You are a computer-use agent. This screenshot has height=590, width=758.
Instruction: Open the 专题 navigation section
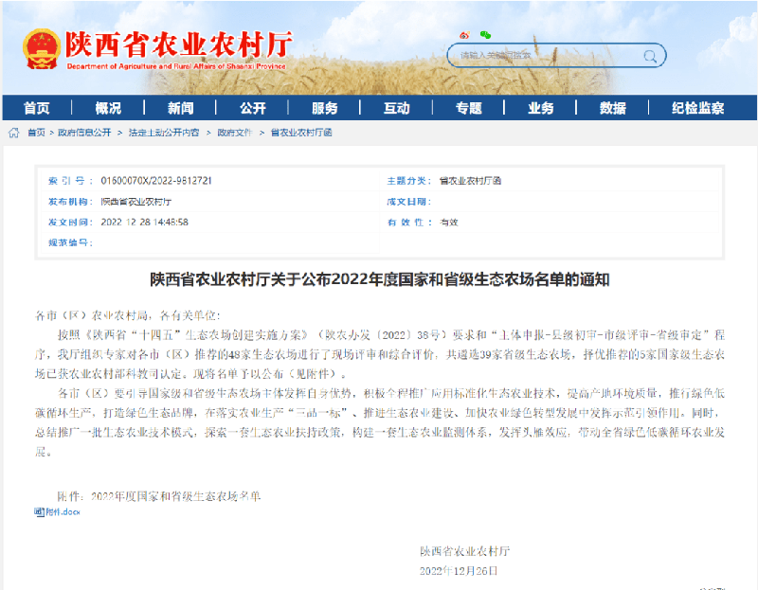[469, 108]
